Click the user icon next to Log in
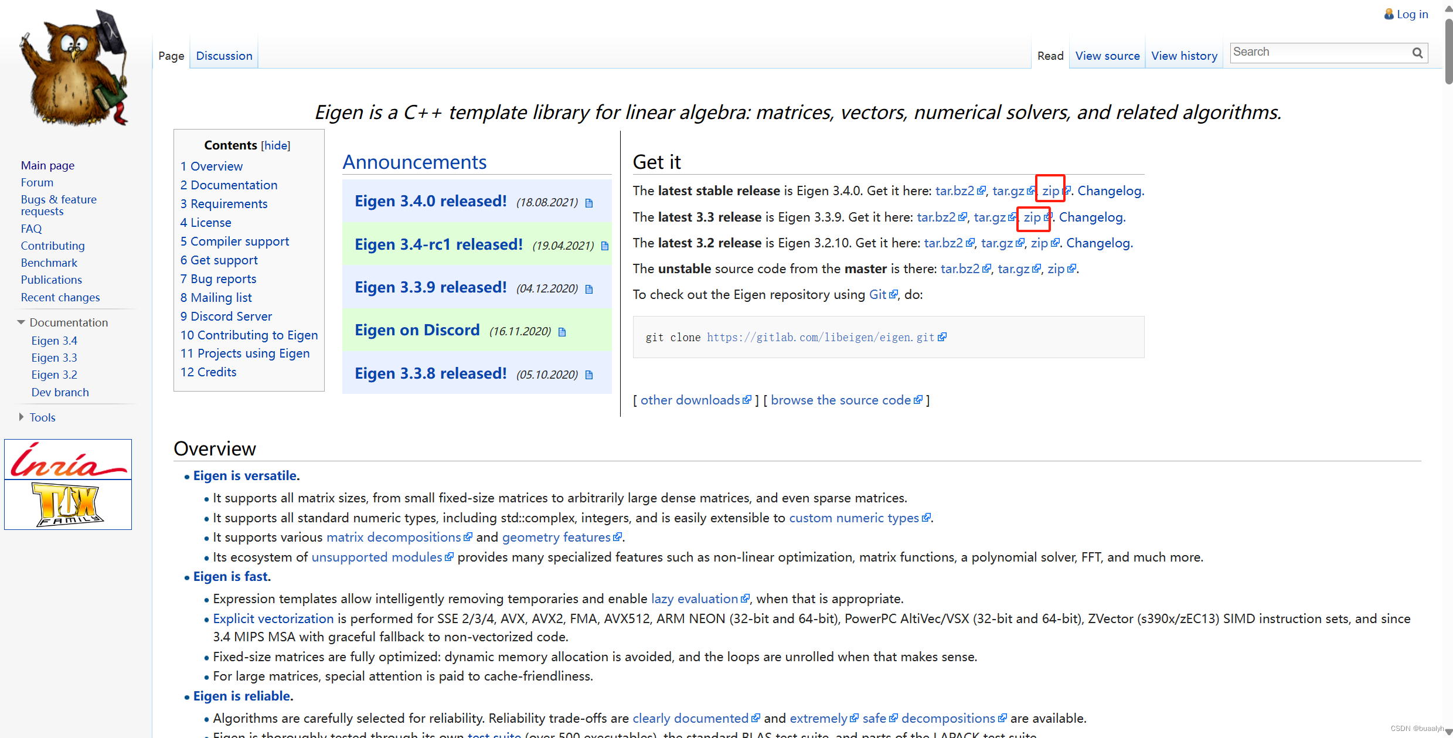 coord(1389,13)
